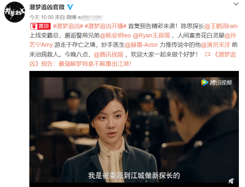Click the blue verified V badge
Image resolution: width=245 pixels, height=187 pixels.
70,7
